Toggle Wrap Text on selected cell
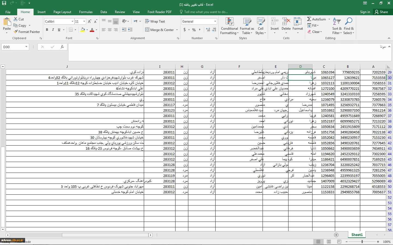The image size is (393, 245). point(155,22)
